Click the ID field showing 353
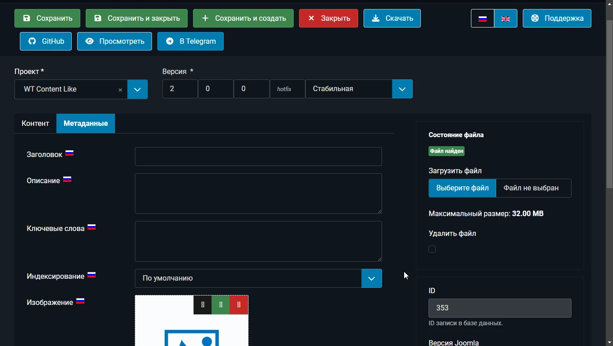Image resolution: width=613 pixels, height=346 pixels. [x=500, y=308]
